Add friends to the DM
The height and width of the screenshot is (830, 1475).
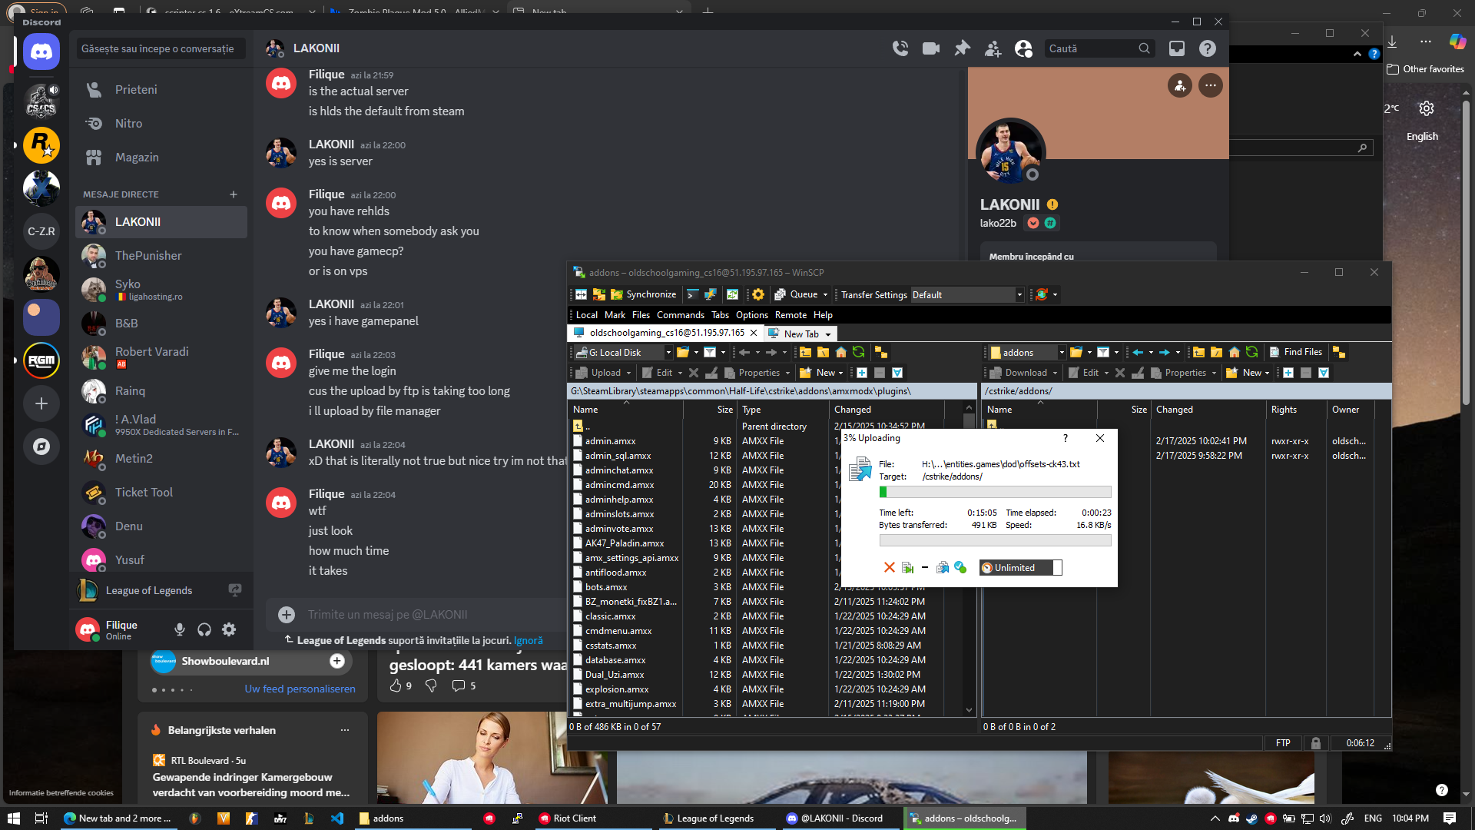pyautogui.click(x=993, y=48)
